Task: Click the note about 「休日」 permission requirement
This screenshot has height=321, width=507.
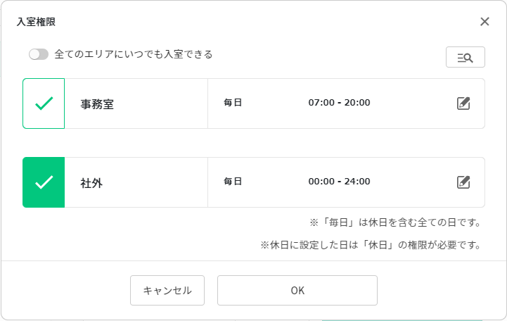Action: (x=371, y=246)
